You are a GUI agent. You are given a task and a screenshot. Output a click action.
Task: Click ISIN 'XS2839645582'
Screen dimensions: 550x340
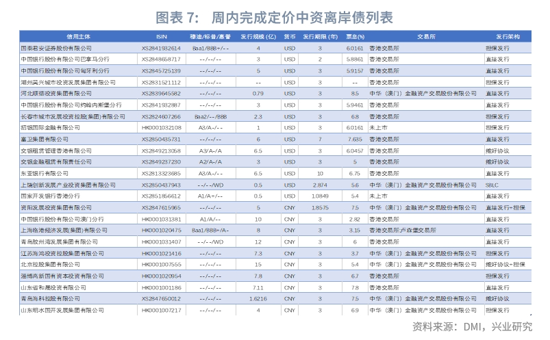[x=162, y=94]
